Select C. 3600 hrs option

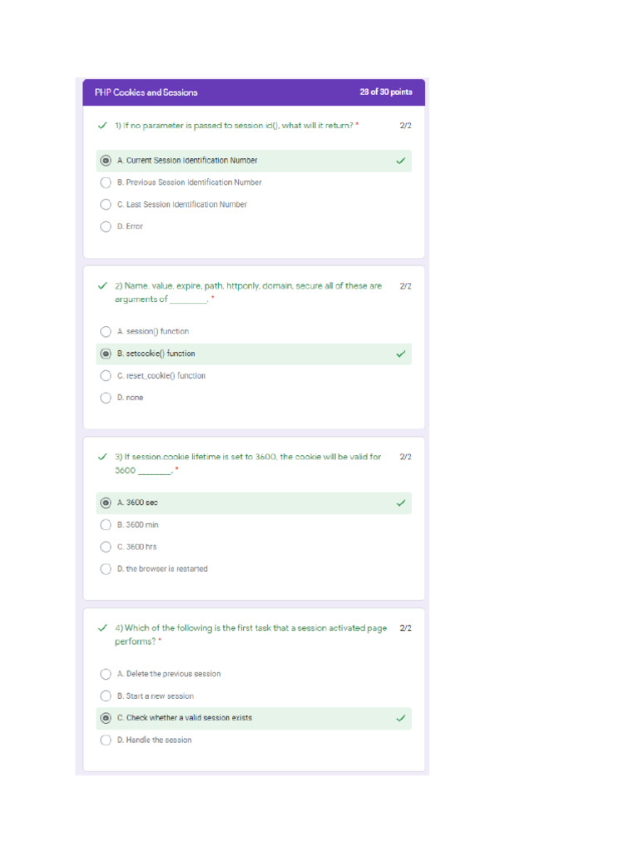coord(106,547)
